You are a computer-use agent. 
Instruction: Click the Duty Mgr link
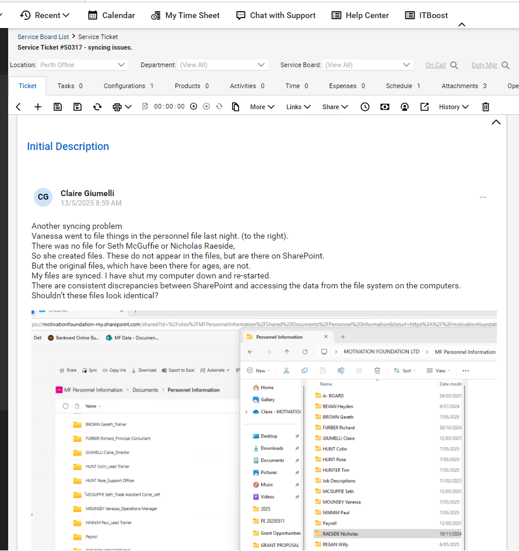pos(484,65)
